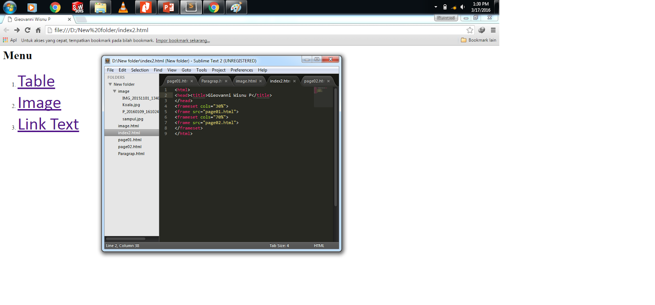
Task: Open Chrome's home page button
Action: [38, 30]
